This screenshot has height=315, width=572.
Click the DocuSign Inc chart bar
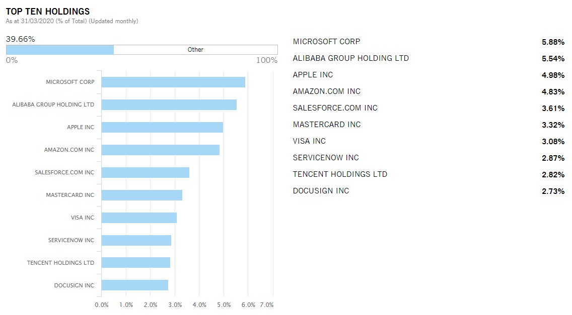135,285
